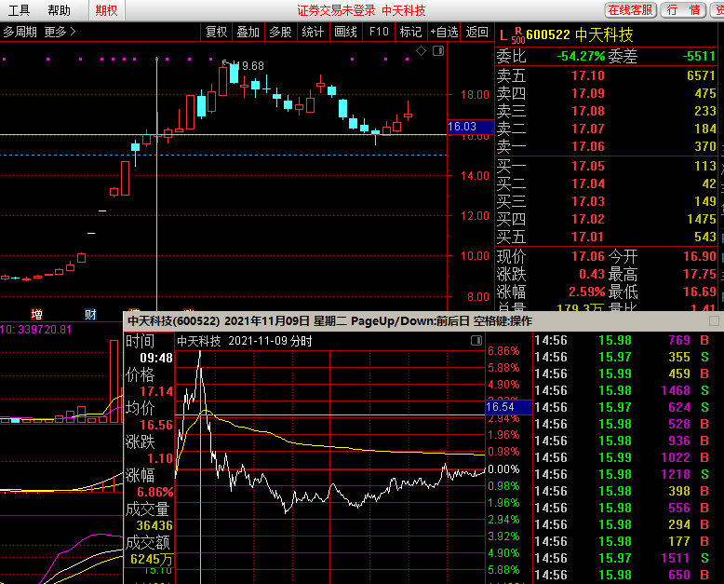Click the R 500 margin icon

point(518,35)
